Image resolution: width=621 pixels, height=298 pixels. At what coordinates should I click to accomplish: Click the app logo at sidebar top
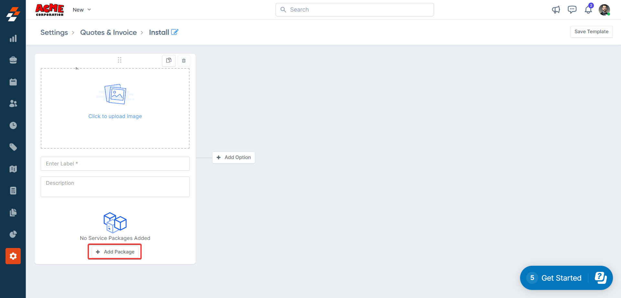point(13,14)
